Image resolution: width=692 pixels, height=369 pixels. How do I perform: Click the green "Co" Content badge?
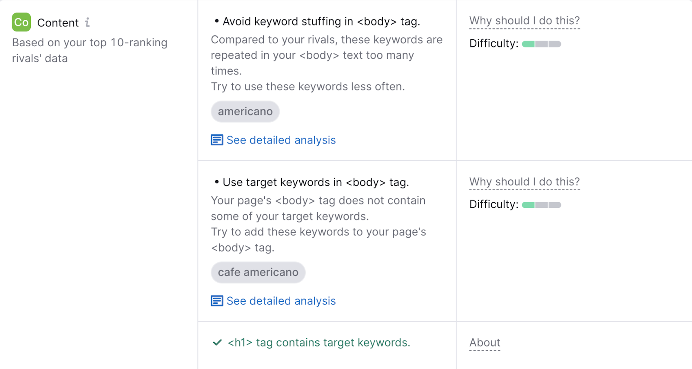click(x=21, y=22)
